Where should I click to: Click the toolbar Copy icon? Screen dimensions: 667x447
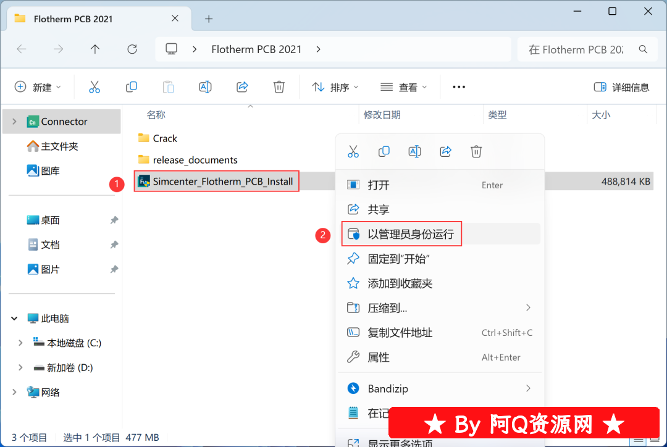click(x=132, y=87)
